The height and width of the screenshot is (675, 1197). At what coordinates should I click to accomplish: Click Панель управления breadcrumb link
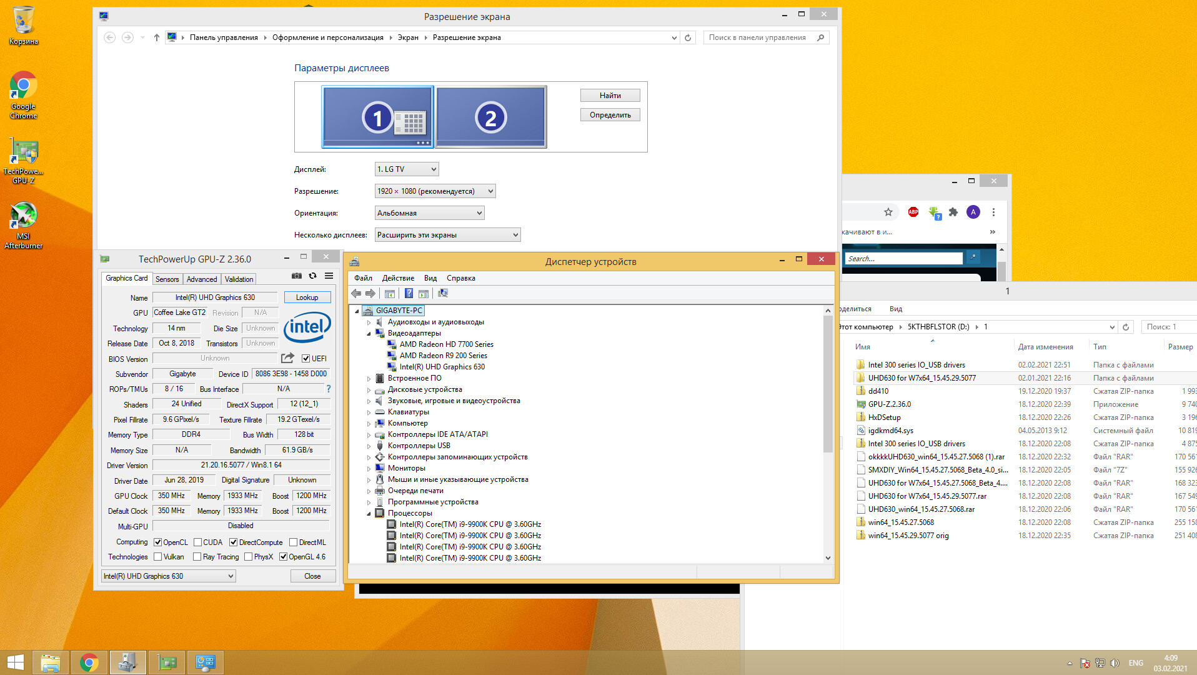coord(224,37)
